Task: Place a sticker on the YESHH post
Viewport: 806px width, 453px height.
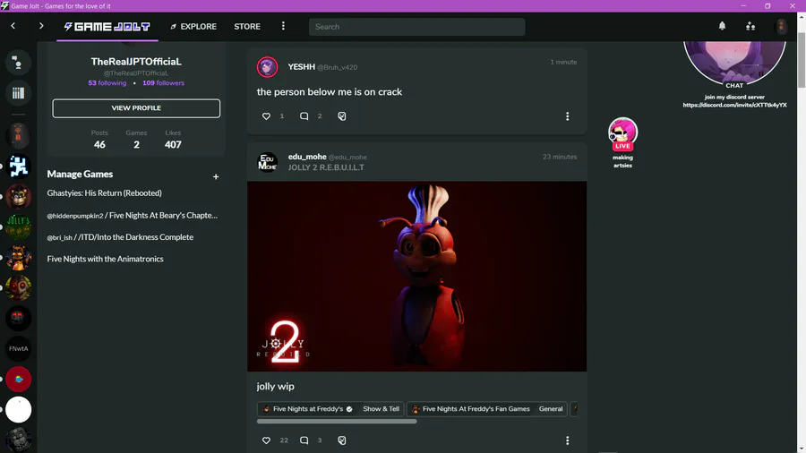Action: point(342,116)
